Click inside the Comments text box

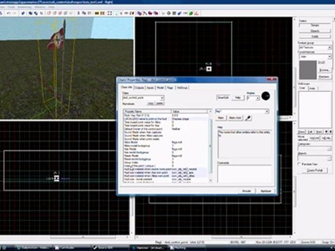[244, 174]
